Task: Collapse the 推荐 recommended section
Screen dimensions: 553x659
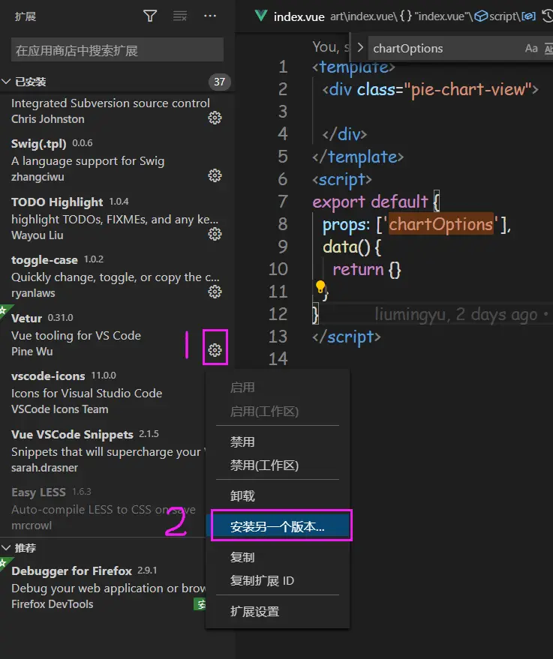Action: pos(6,547)
